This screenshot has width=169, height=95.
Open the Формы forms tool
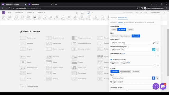click(x=35, y=17)
